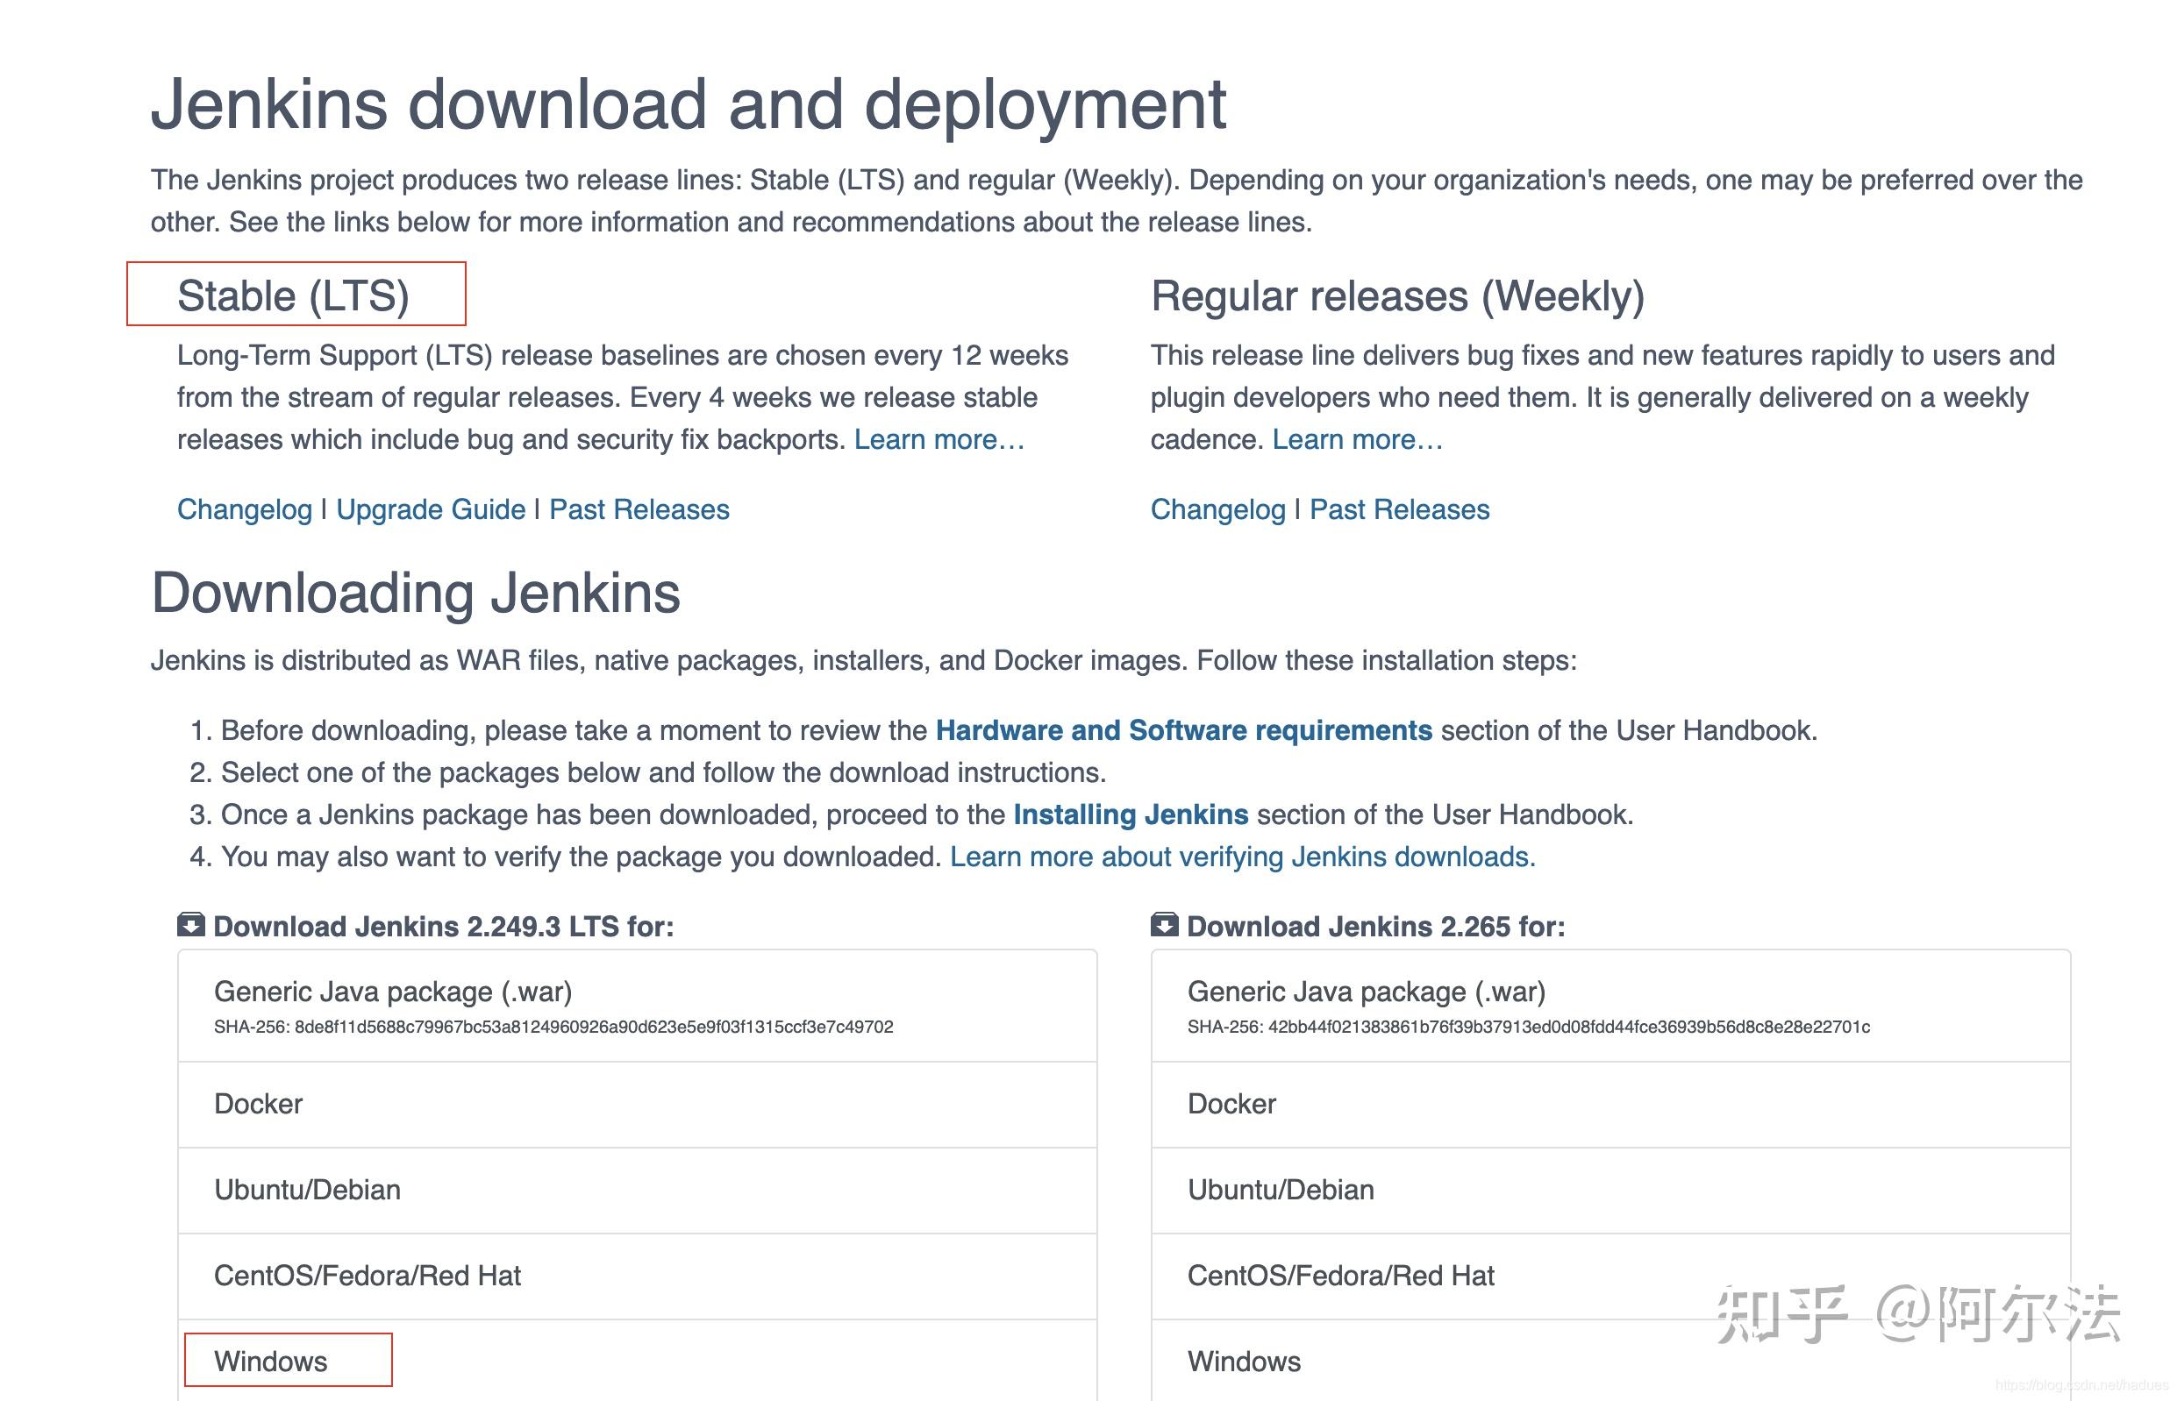Open the Changelog under Regular releases (Weekly)

(1217, 509)
